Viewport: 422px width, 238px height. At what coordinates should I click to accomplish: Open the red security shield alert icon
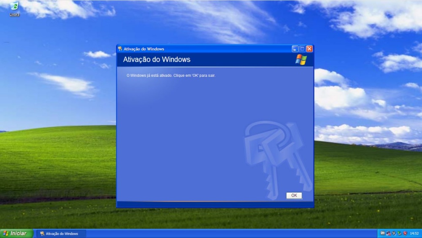click(405, 233)
